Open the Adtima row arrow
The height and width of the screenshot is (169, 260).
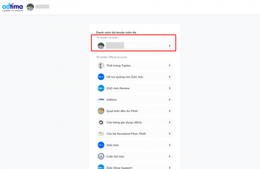(x=170, y=99)
